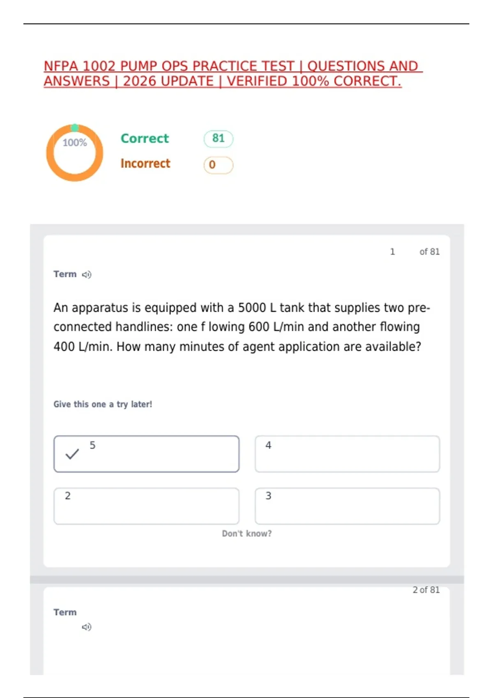
Task: Click the 100% orange progress ring
Action: [x=74, y=153]
